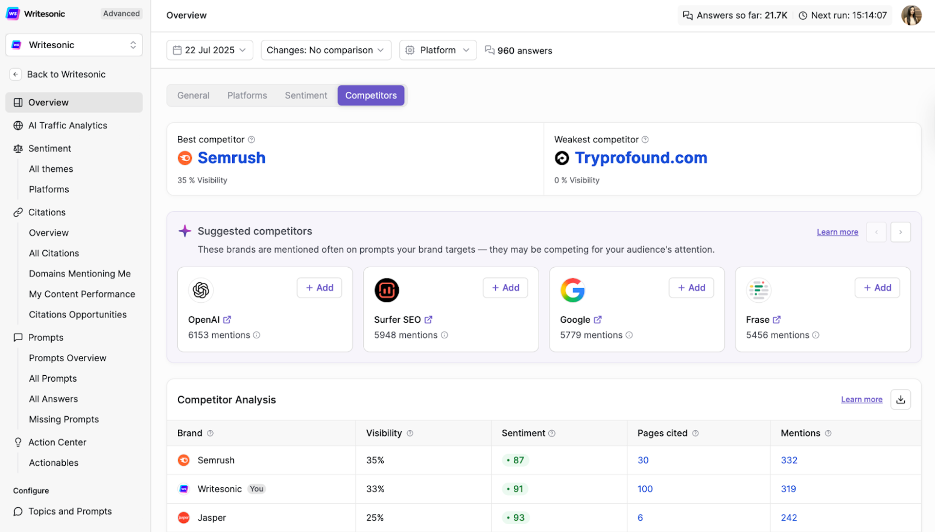The height and width of the screenshot is (532, 935).
Task: Open All Answers in sidebar
Action: point(54,399)
